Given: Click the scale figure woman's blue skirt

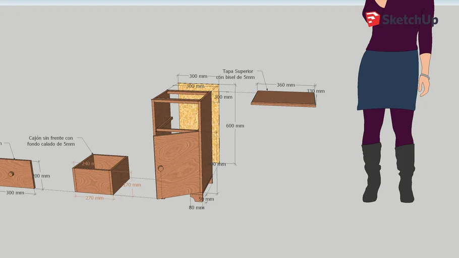Looking at the screenshot, I should (388, 80).
